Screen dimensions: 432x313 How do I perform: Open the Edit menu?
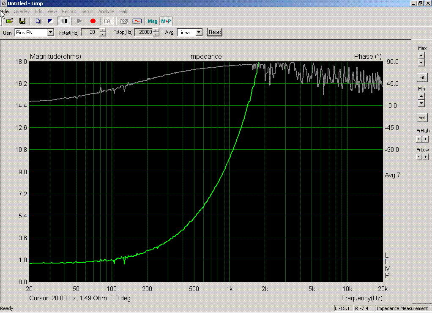coord(38,11)
